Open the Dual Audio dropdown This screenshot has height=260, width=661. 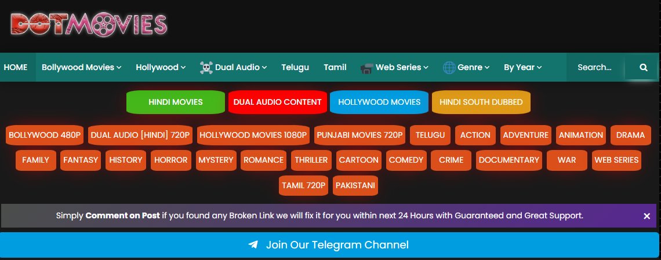point(233,67)
